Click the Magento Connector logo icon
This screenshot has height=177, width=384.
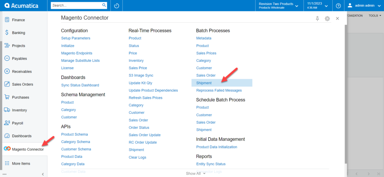(7, 149)
